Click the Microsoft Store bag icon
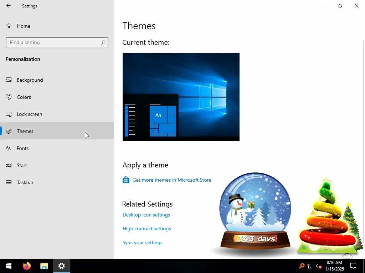 126,180
